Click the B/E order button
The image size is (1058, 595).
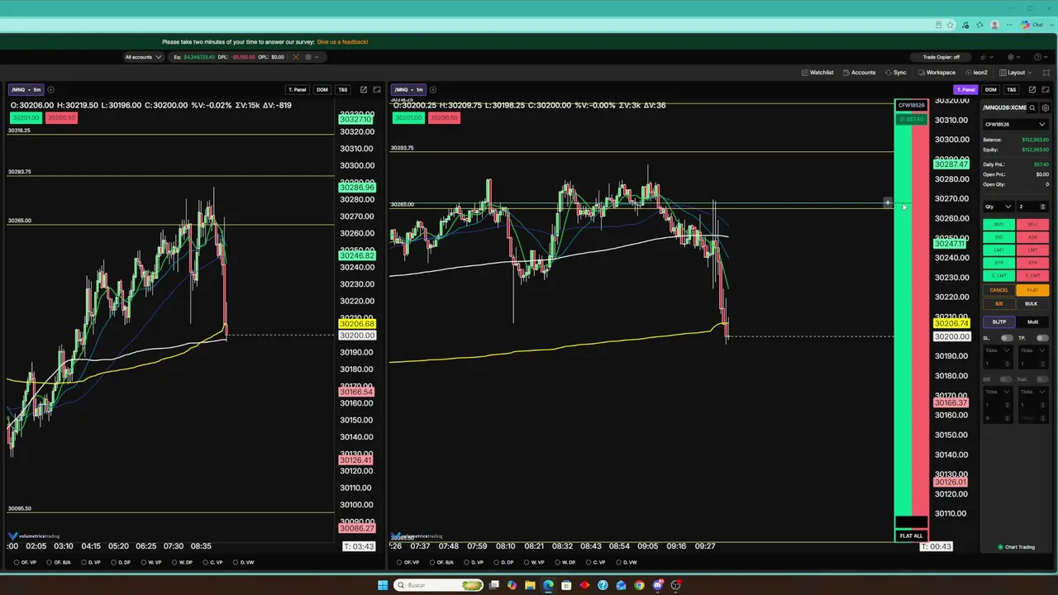[999, 303]
